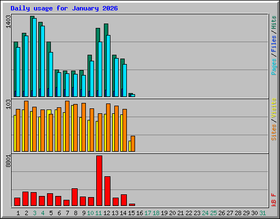This screenshot has width=280, height=219.
Task: Click day label 6 on the x-axis
Action: (59, 213)
